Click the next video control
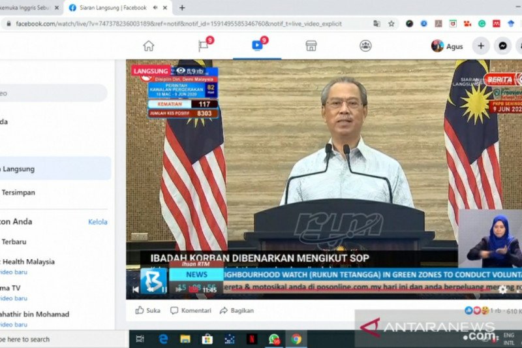Viewport: 522px width, 348px height. [x=179, y=289]
